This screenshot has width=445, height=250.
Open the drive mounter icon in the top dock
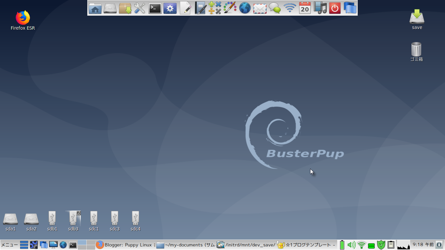click(x=110, y=8)
